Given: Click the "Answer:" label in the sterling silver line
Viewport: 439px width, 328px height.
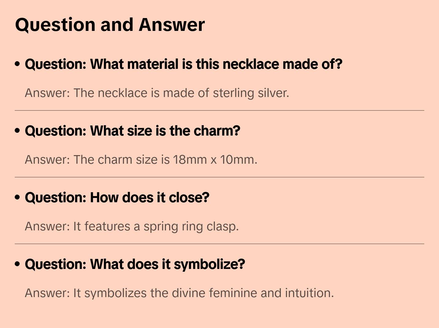Looking at the screenshot, I should (x=48, y=93).
